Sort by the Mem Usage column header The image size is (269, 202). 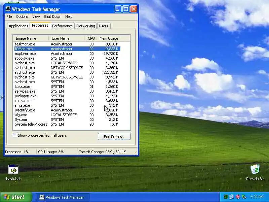point(108,38)
